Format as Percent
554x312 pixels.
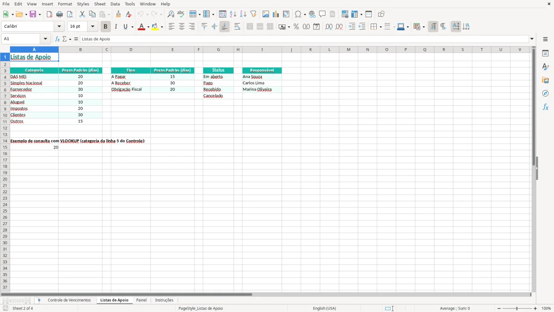pos(296,27)
